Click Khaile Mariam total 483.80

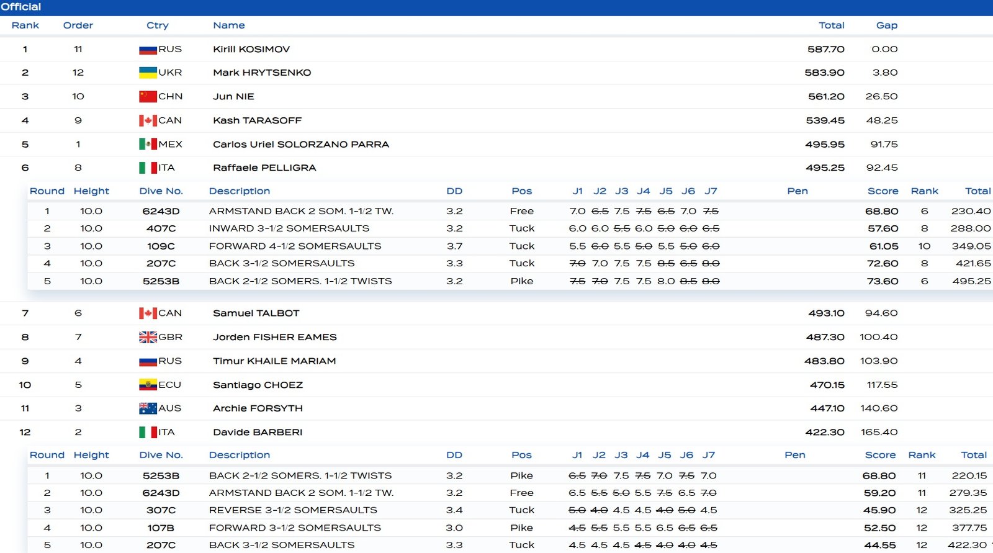(x=825, y=361)
